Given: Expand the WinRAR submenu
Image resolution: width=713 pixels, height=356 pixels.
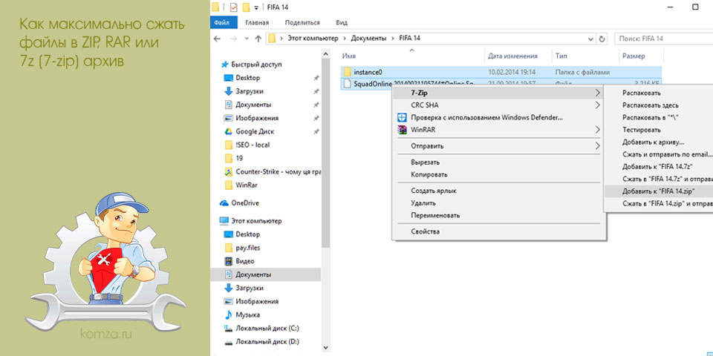Looking at the screenshot, I should (499, 130).
